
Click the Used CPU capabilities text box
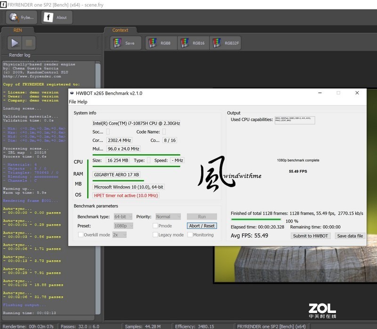(x=295, y=120)
